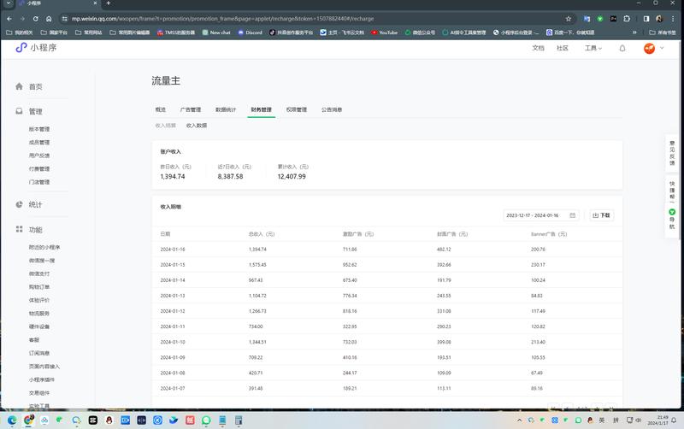Open the date range picker 2023-12-17 - 2024-01-16
Viewport: 684px width, 429px height.
(541, 215)
